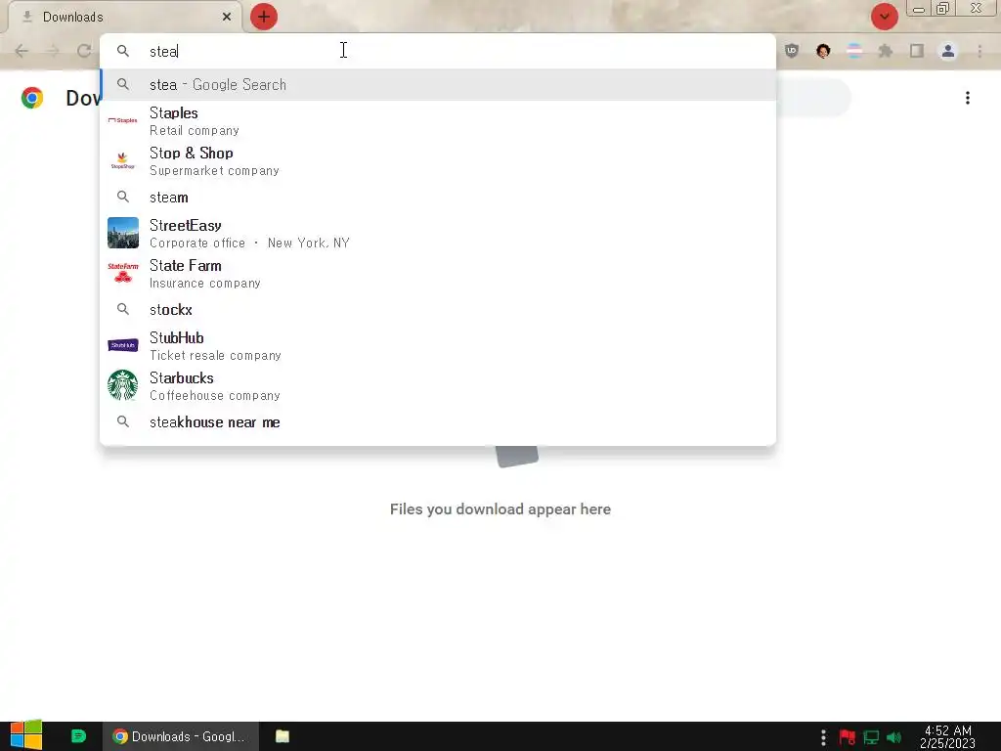The height and width of the screenshot is (751, 1001).
Task: Show hidden tray icons via taskbar dots
Action: [x=823, y=737]
